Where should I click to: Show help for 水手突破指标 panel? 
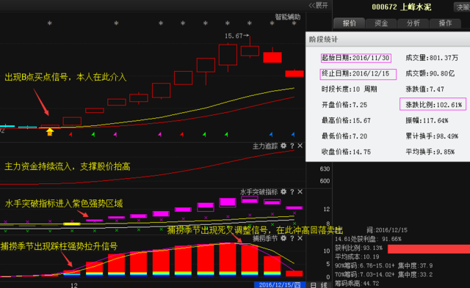(x=292, y=192)
